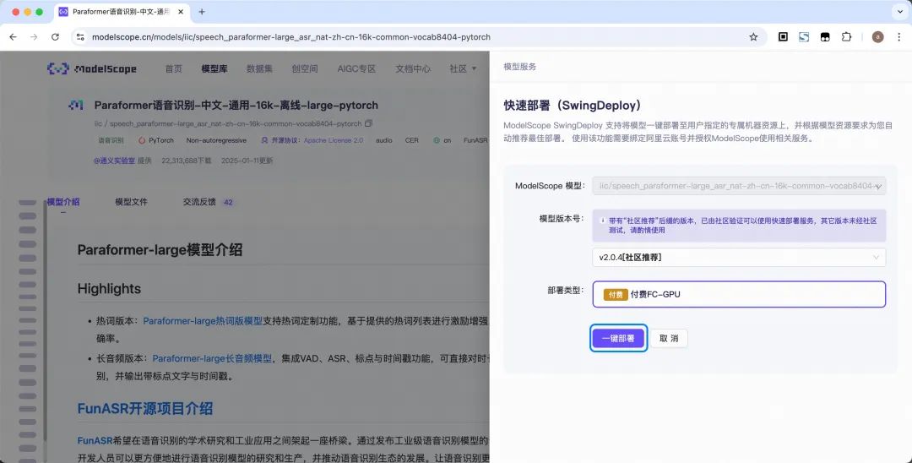
Task: Copy the model path with copy icon
Action: (368, 124)
